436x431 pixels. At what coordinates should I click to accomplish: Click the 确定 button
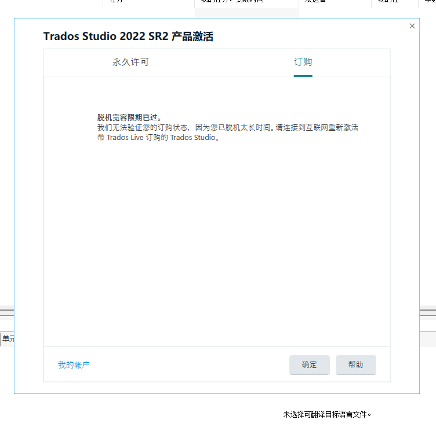pyautogui.click(x=310, y=364)
